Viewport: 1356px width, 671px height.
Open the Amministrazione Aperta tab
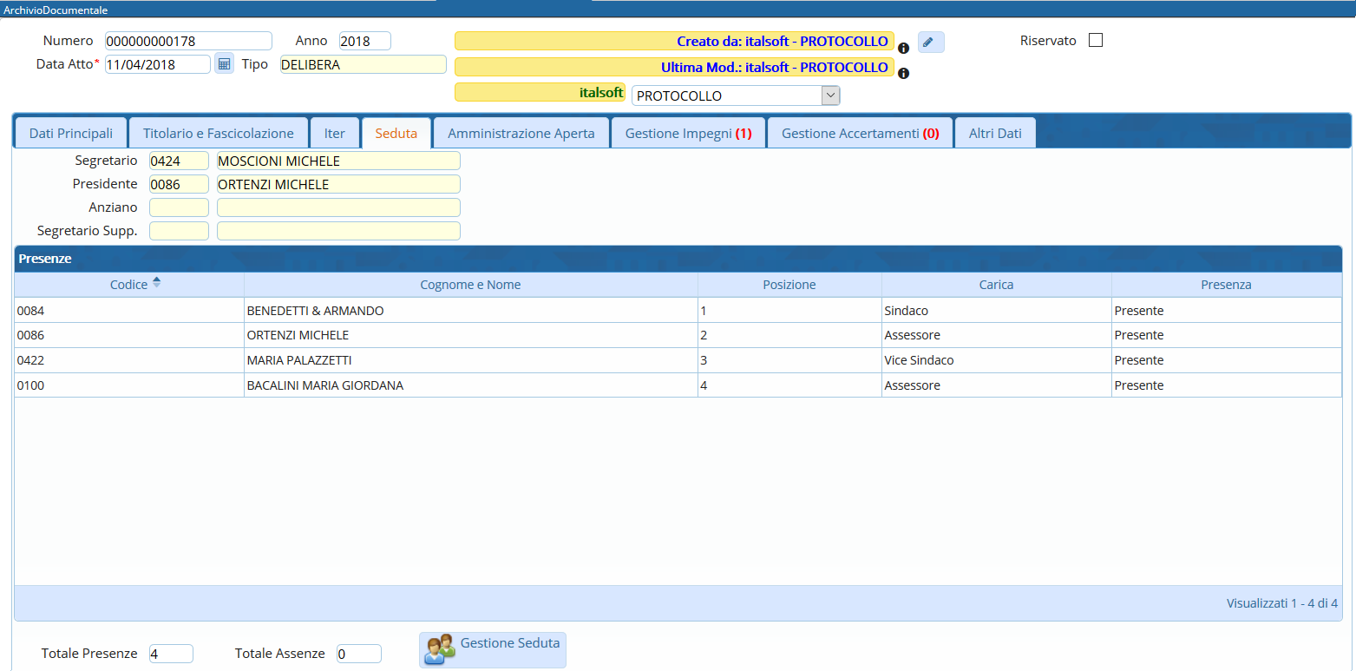coord(521,134)
